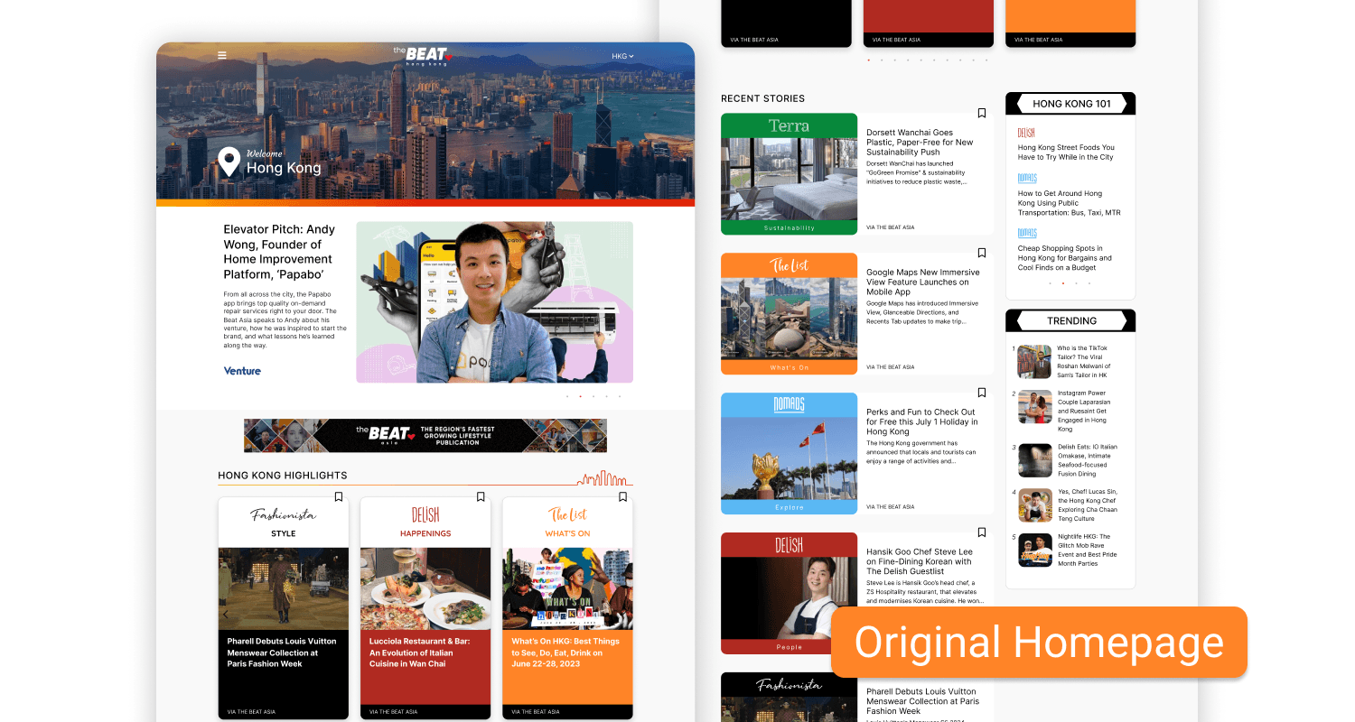Viewport: 1355px width, 722px height.
Task: Open the hamburger menu icon
Action: coord(222,56)
